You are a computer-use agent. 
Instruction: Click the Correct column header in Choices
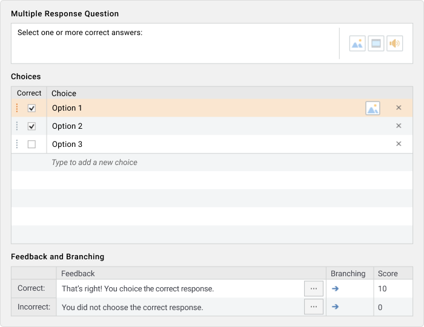[x=29, y=93]
